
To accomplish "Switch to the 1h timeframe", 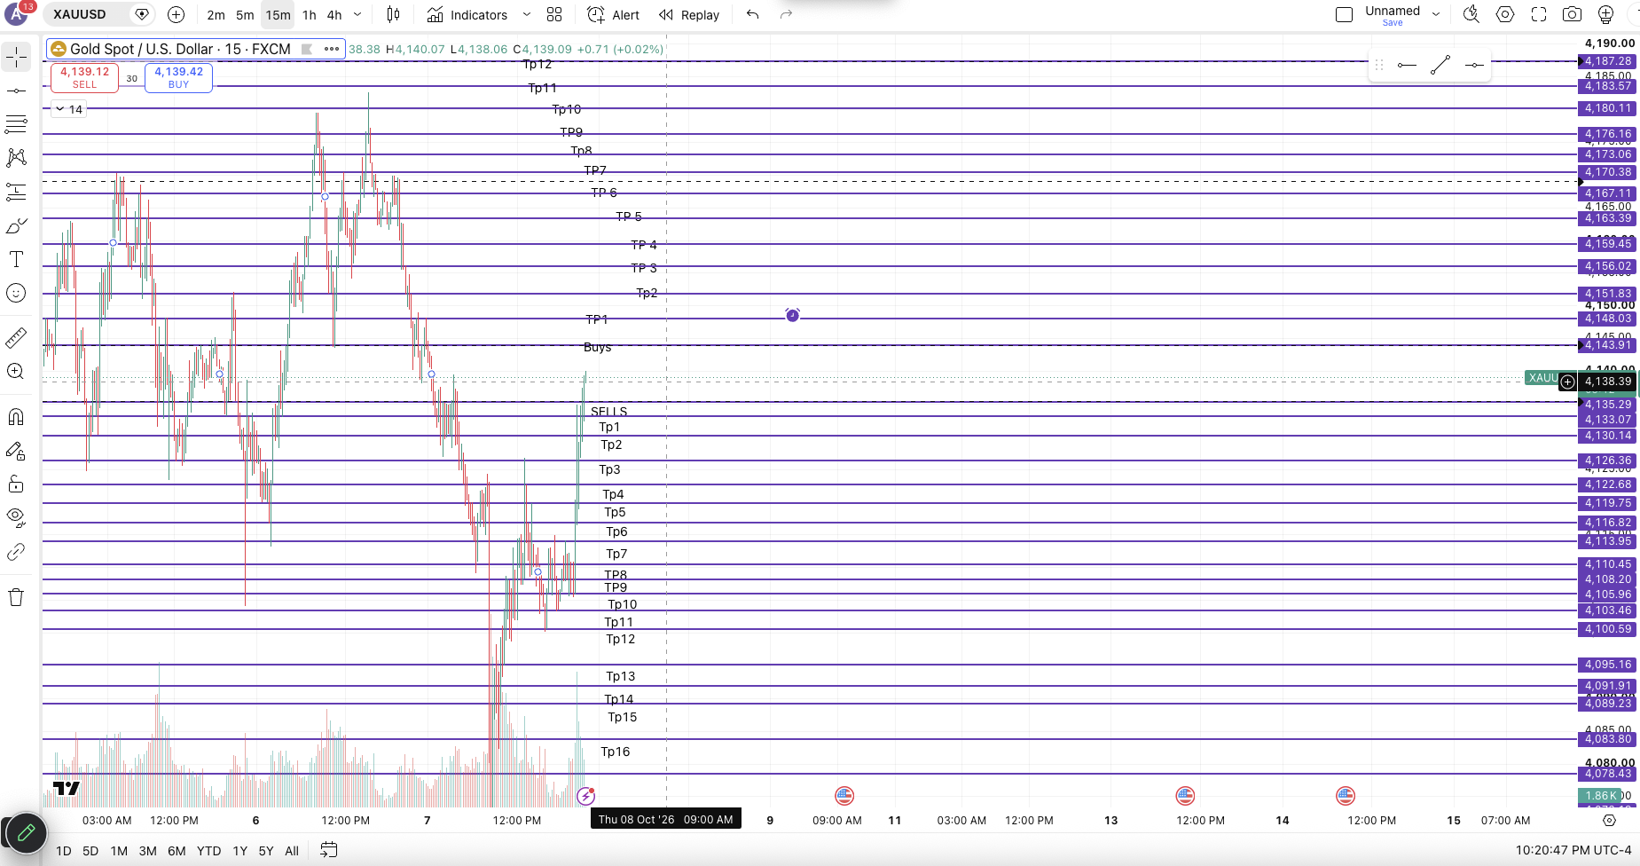I will tap(309, 15).
